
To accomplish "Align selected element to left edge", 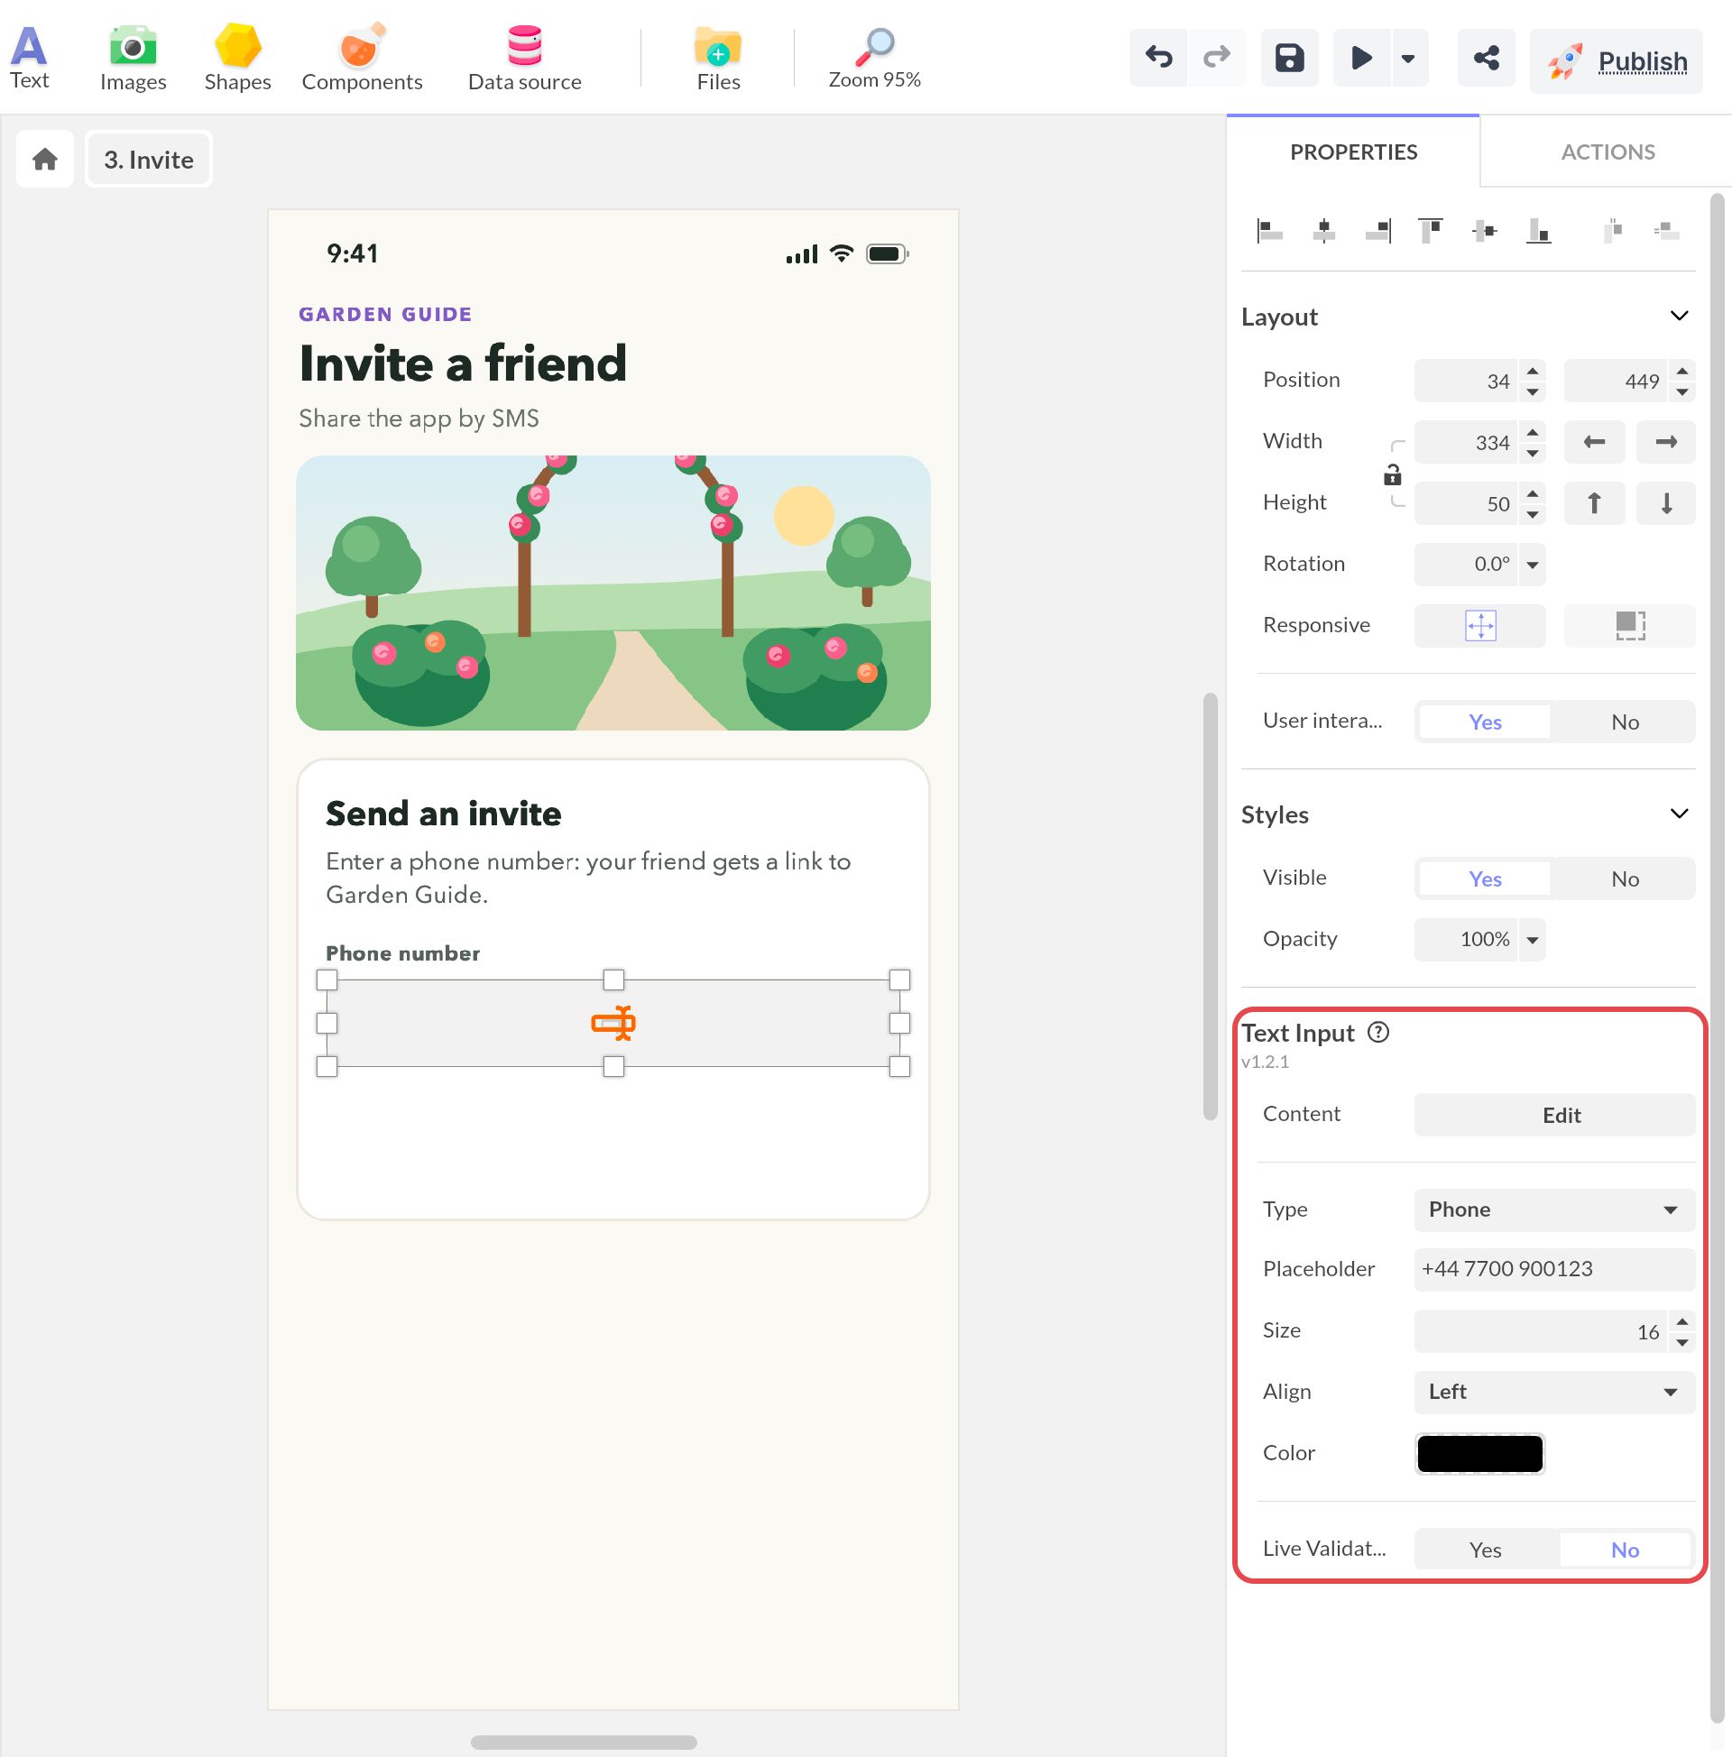I will point(1269,231).
